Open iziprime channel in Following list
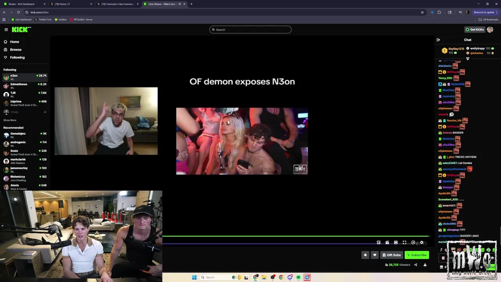 (25, 103)
